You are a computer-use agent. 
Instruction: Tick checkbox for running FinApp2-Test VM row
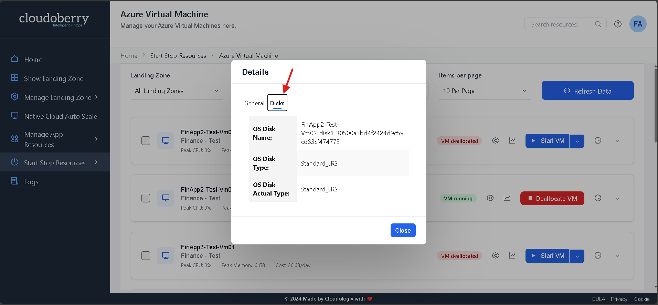tap(146, 198)
